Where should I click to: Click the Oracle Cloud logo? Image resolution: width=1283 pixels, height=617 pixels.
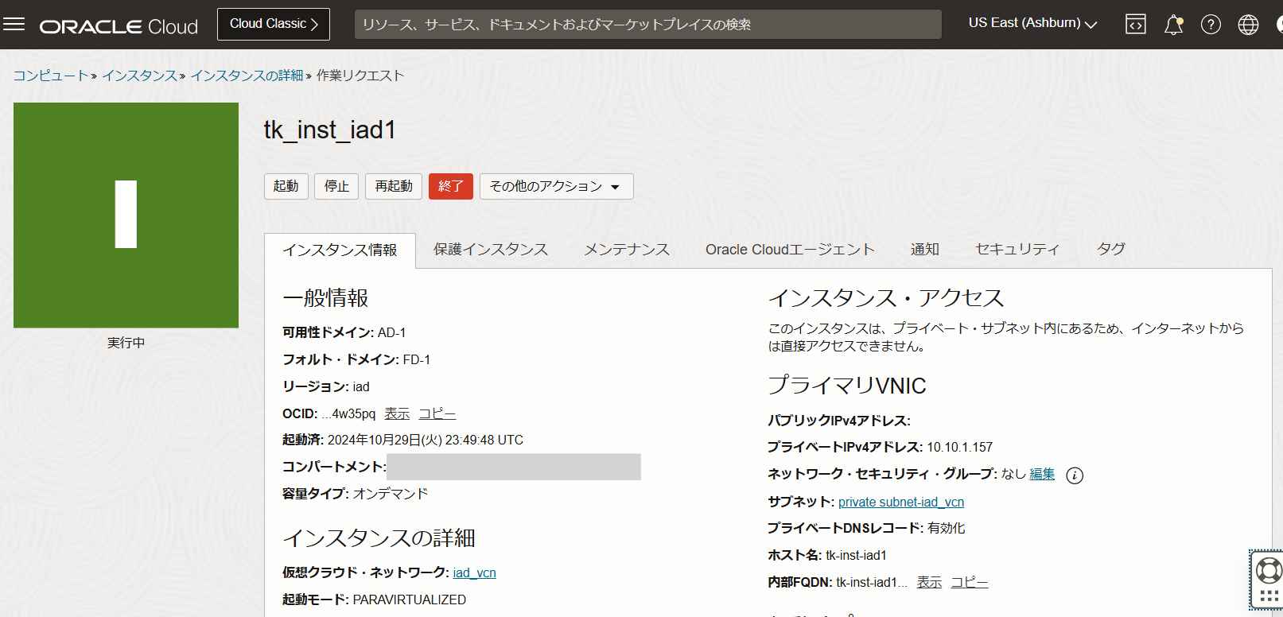(119, 26)
